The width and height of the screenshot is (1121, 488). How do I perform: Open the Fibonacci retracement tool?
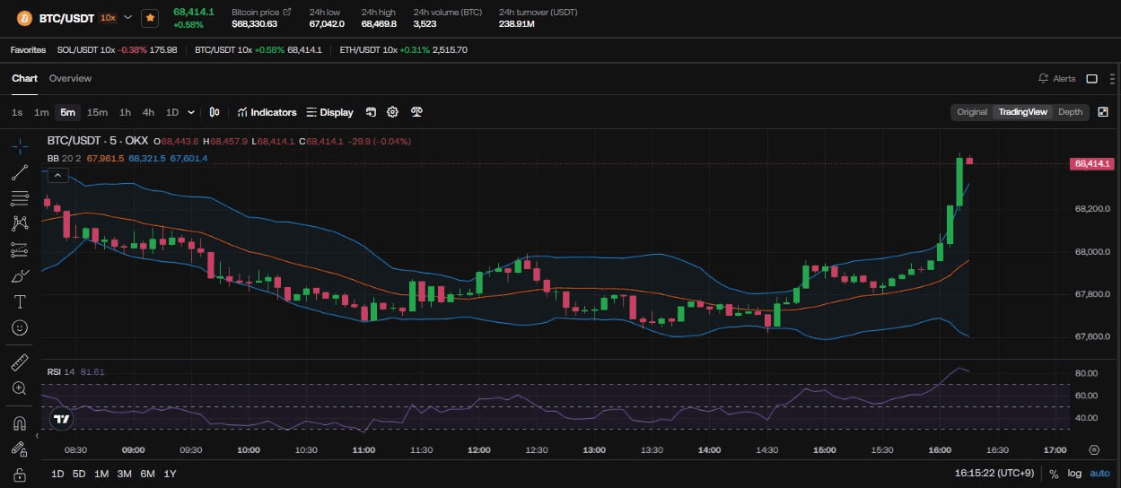coord(20,198)
